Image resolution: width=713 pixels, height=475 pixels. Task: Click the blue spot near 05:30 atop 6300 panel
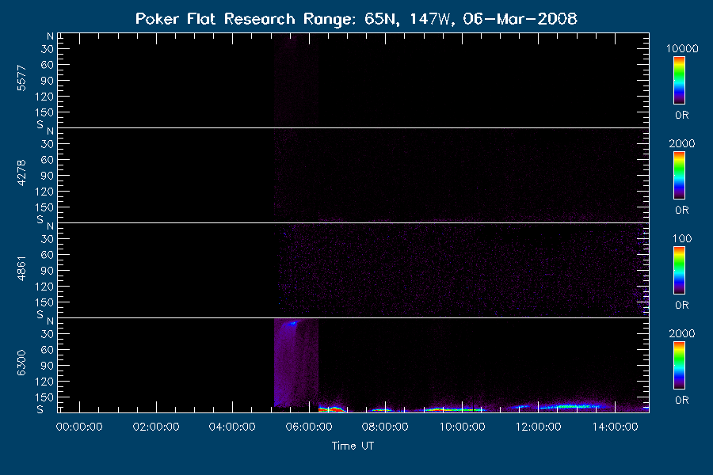pos(292,324)
